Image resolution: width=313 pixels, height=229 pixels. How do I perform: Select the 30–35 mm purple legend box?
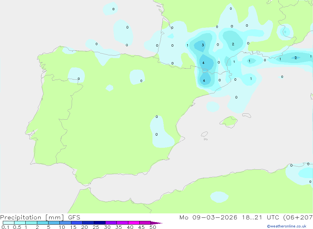(111, 223)
